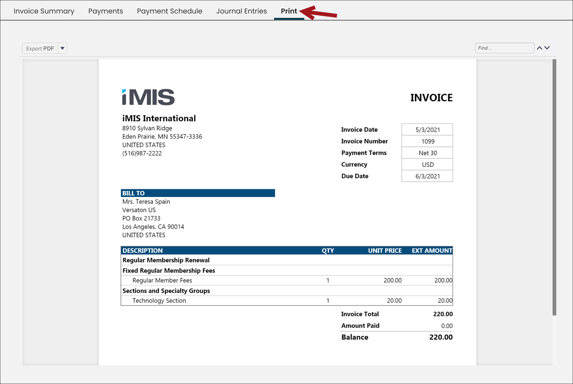Click the Export PDF button

pyautogui.click(x=40, y=48)
